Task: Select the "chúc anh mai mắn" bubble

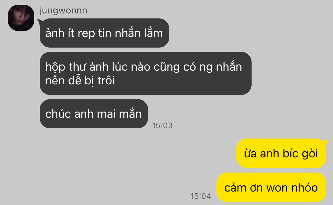Action: click(x=94, y=114)
